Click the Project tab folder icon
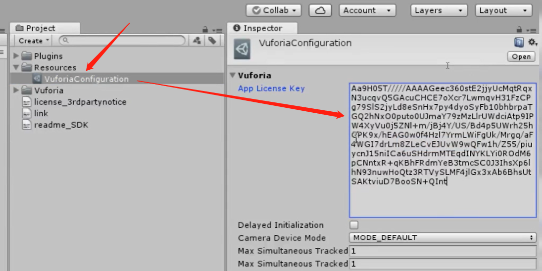This screenshot has width=542, height=271. click(x=20, y=28)
